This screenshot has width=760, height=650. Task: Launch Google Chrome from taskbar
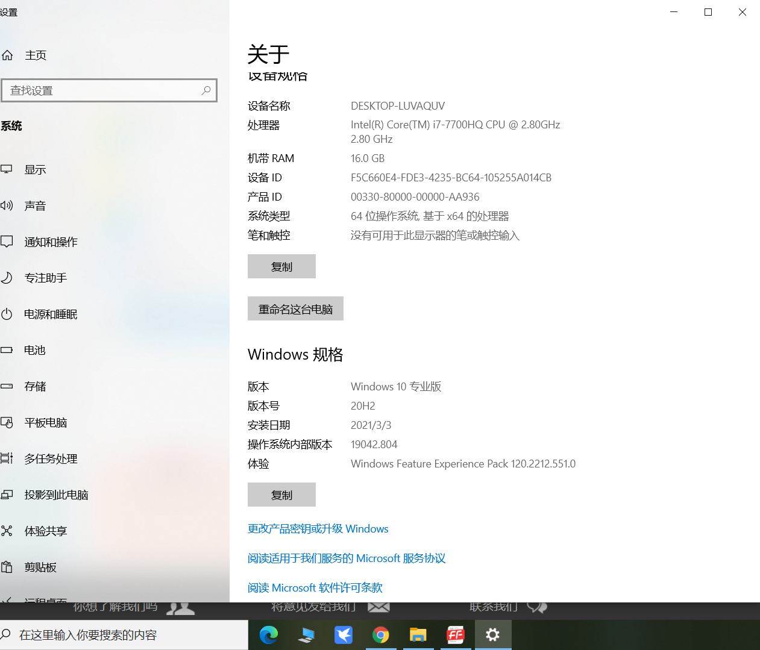pyautogui.click(x=381, y=635)
